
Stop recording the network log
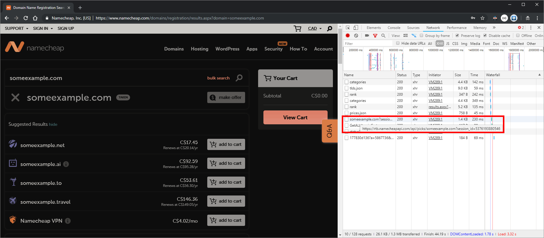point(348,35)
